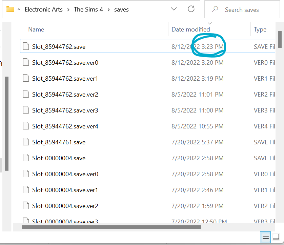Open the address bar history dropdown
The height and width of the screenshot is (245, 284).
pos(174,9)
